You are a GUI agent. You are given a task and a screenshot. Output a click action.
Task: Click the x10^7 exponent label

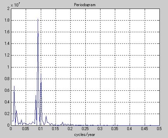tap(15, 5)
